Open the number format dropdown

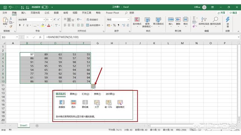pyautogui.click(x=128, y=19)
